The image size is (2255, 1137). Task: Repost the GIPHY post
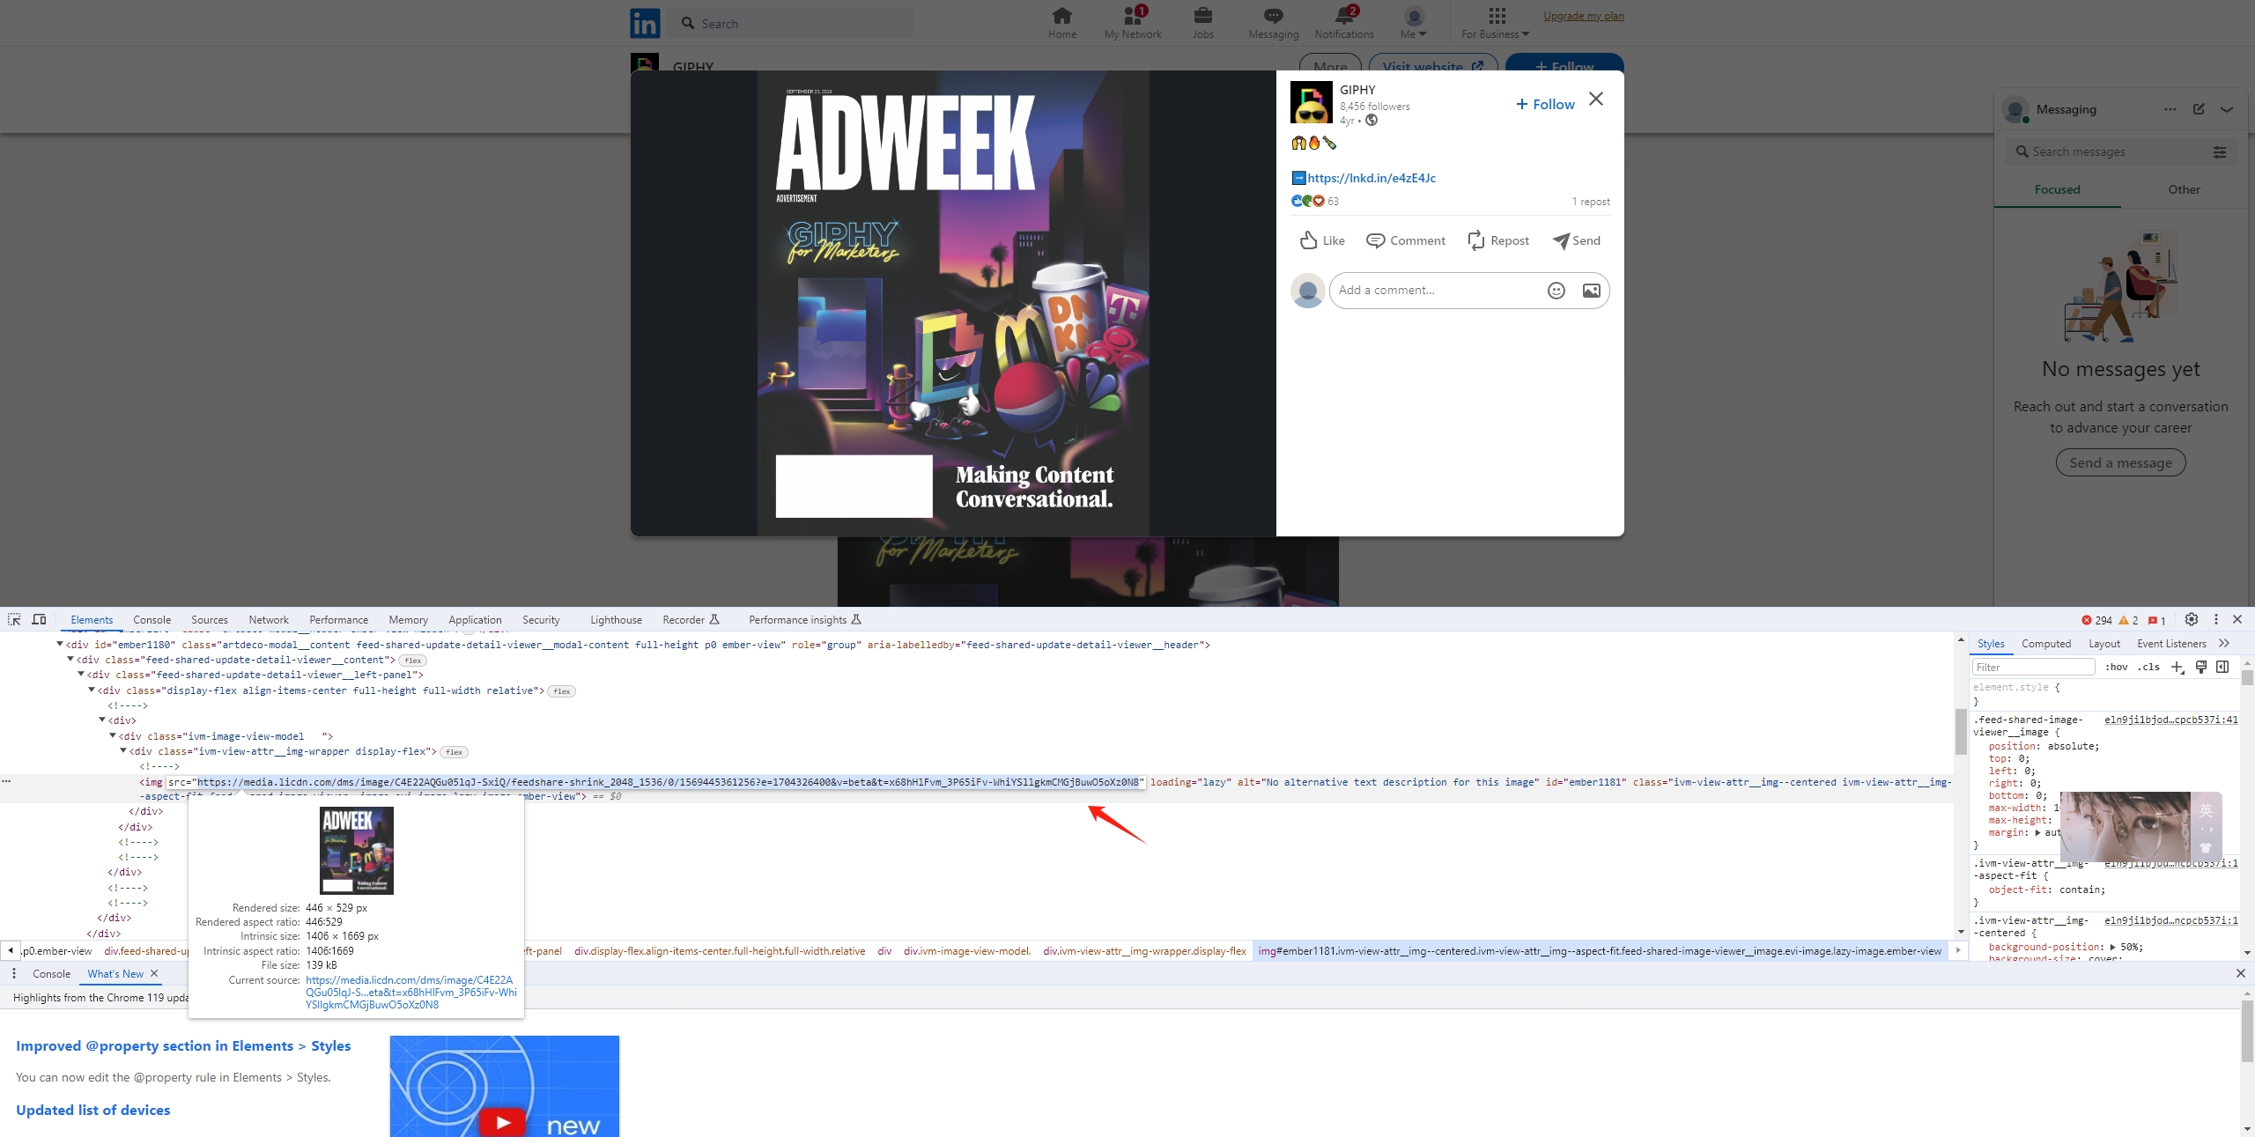coord(1498,240)
